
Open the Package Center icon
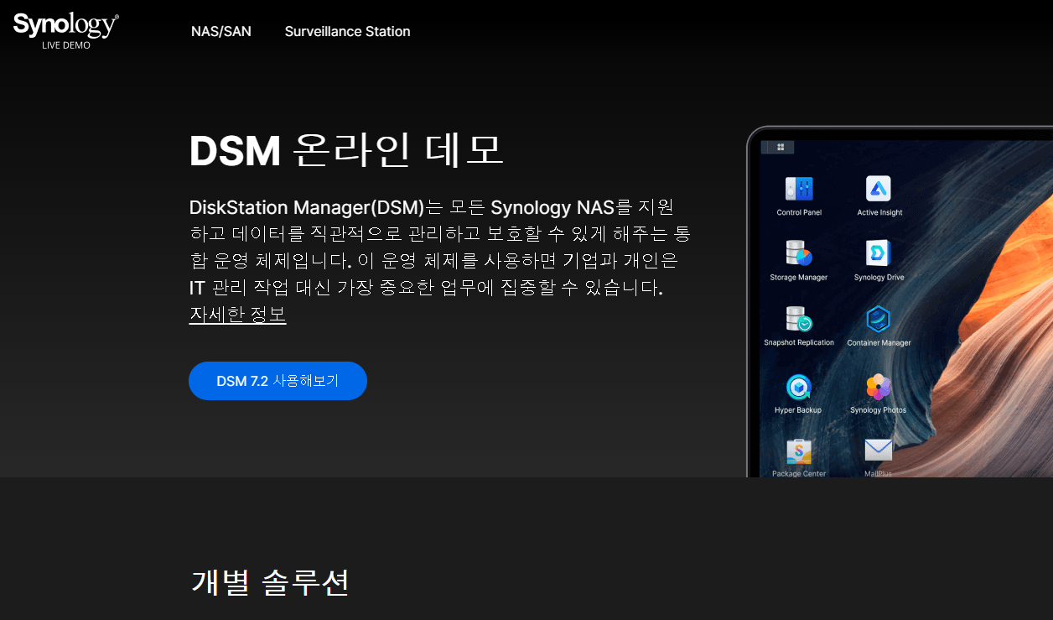coord(799,451)
